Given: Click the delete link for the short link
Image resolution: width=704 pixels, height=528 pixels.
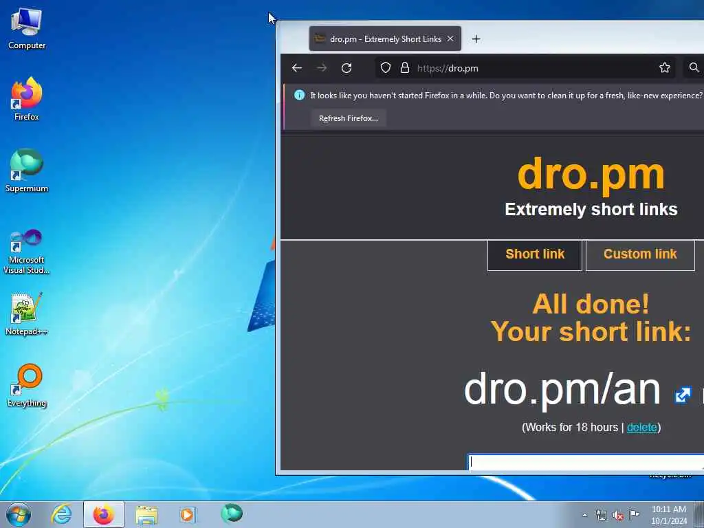Looking at the screenshot, I should click(x=641, y=427).
